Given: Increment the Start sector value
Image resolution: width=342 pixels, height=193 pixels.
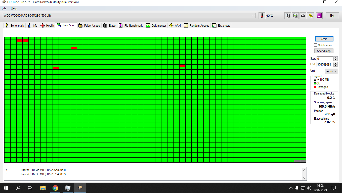Looking at the screenshot, I should click(335, 58).
